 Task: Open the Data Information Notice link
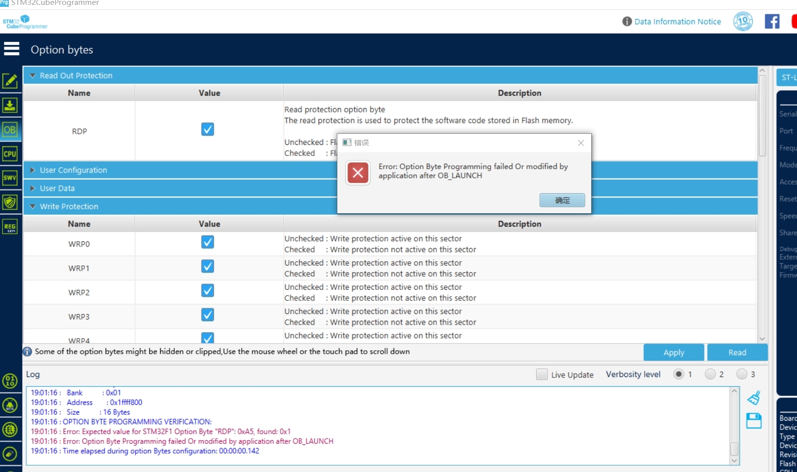tap(677, 22)
